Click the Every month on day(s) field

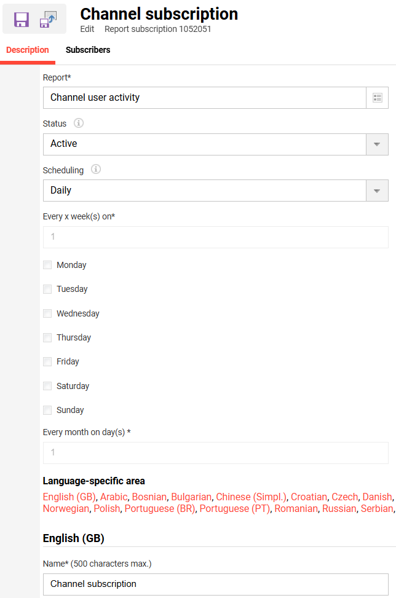tap(215, 452)
